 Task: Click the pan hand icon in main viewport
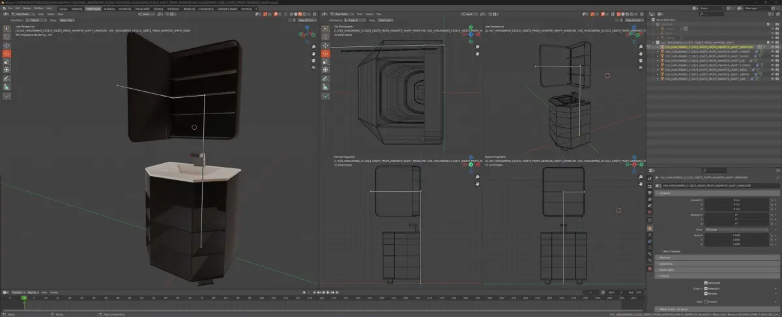313,53
